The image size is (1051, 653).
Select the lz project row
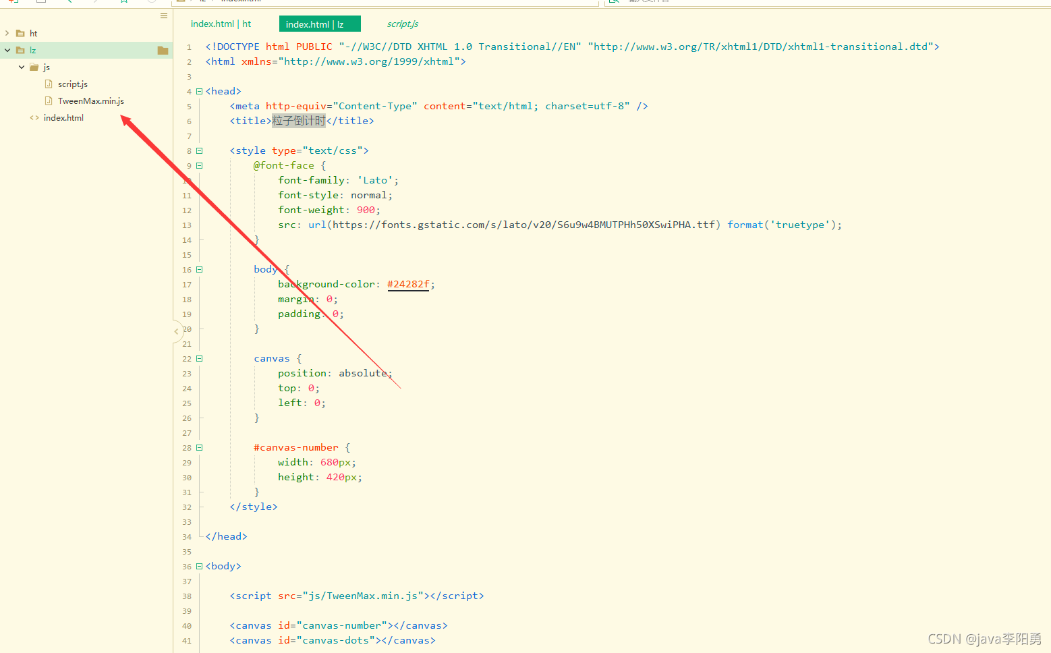click(x=86, y=50)
